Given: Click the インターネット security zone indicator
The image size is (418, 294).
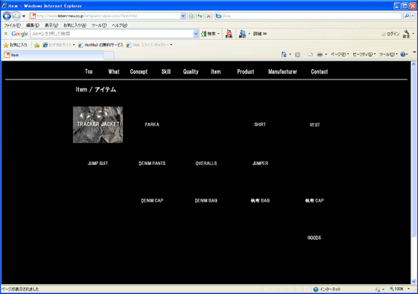Looking at the screenshot, I should coord(327,289).
